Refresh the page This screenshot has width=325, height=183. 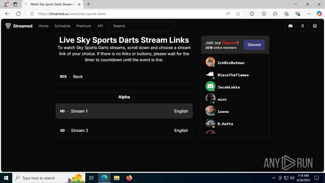(x=18, y=14)
